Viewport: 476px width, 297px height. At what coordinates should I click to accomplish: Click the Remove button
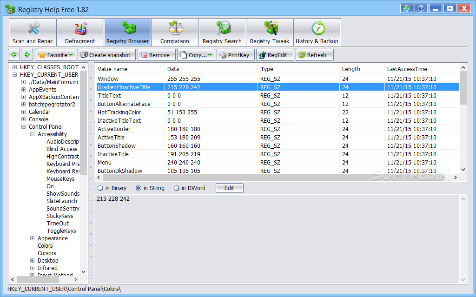156,55
